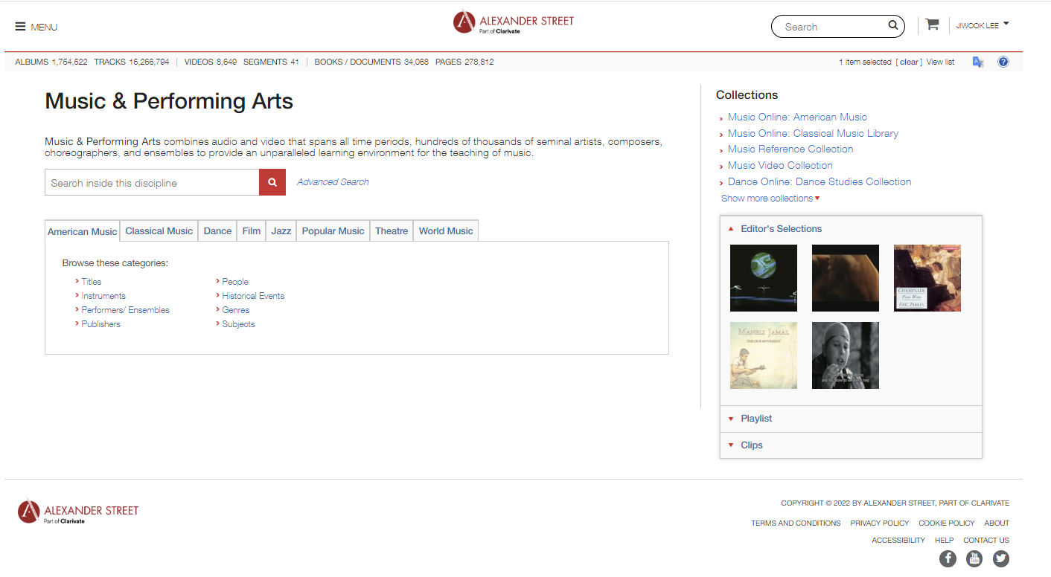Browse the Historical Events category
The width and height of the screenshot is (1051, 577).
[x=253, y=296]
